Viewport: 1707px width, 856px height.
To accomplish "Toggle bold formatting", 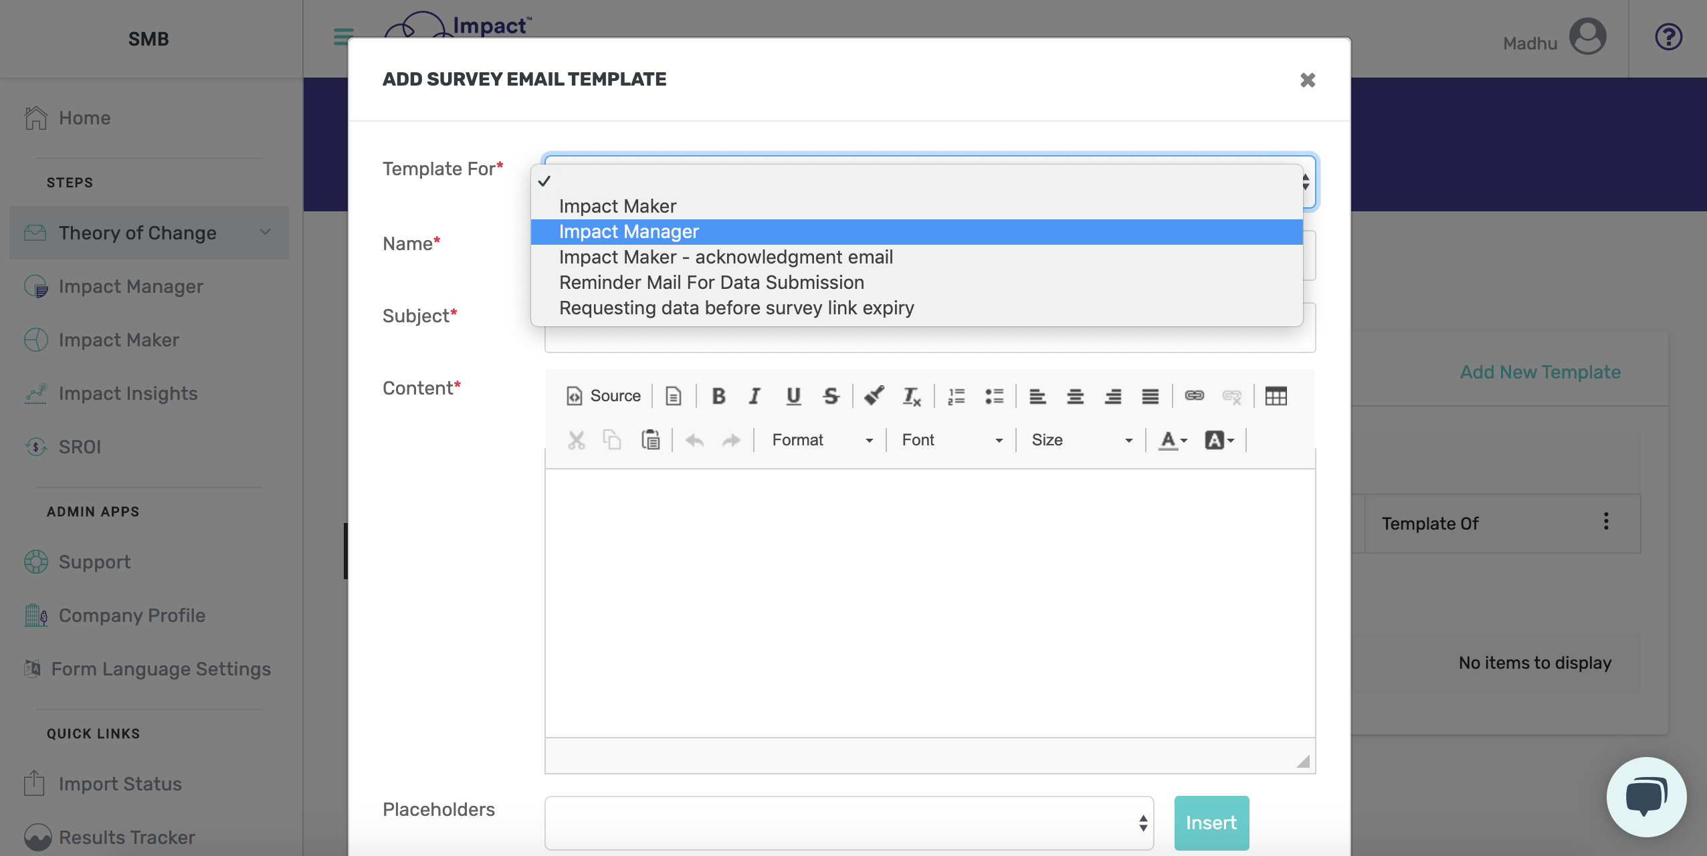I will (719, 396).
